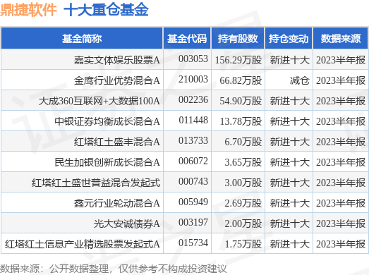Click the 3.65万股 holding value
Image resolution: width=369 pixels, height=275 pixels.
coord(243,162)
